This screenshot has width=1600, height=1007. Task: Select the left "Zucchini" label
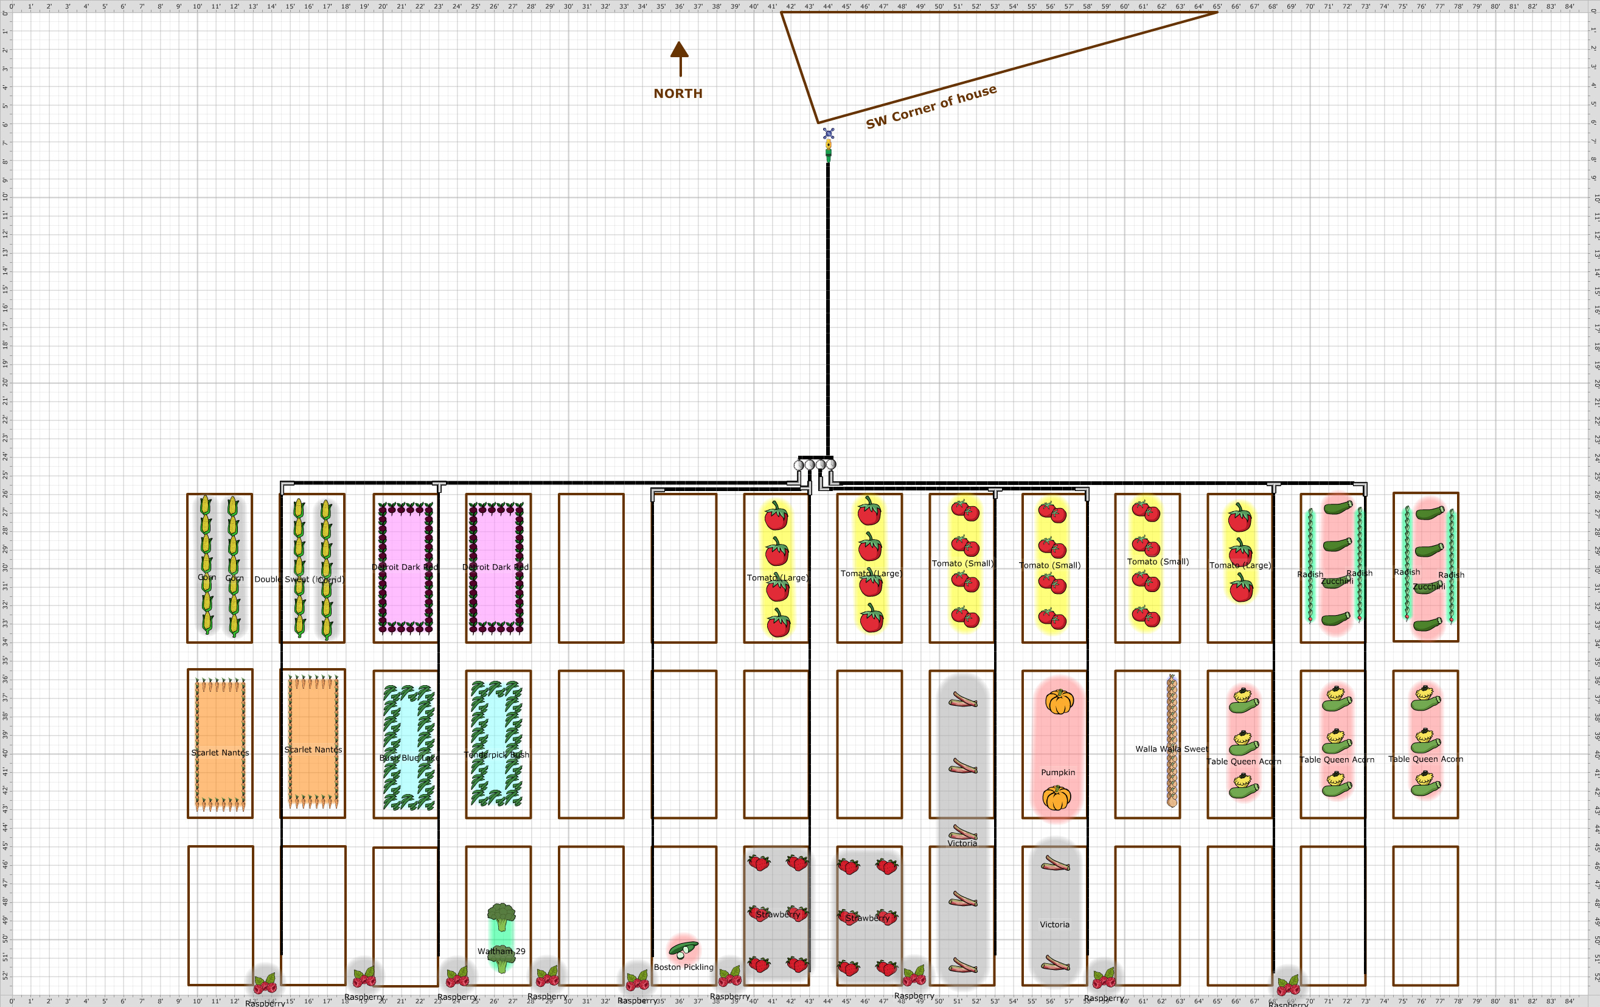point(1337,581)
